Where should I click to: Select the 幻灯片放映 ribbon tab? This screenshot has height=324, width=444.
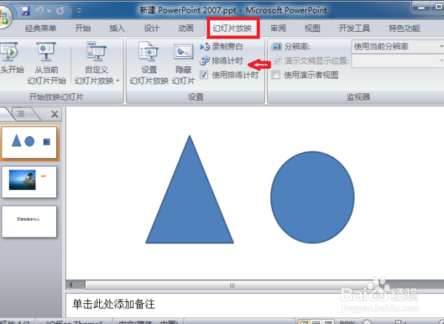232,28
